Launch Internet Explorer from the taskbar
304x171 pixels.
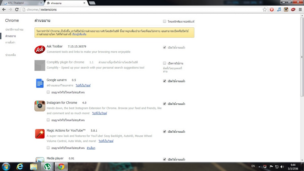[20, 167]
